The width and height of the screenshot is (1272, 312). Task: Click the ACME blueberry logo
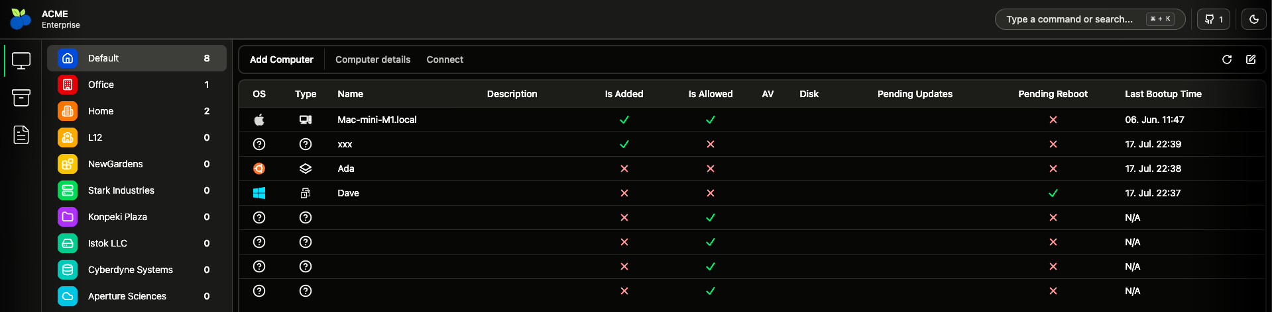tap(21, 19)
